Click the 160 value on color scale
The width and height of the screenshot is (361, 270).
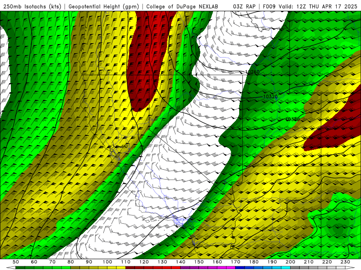click(x=217, y=262)
